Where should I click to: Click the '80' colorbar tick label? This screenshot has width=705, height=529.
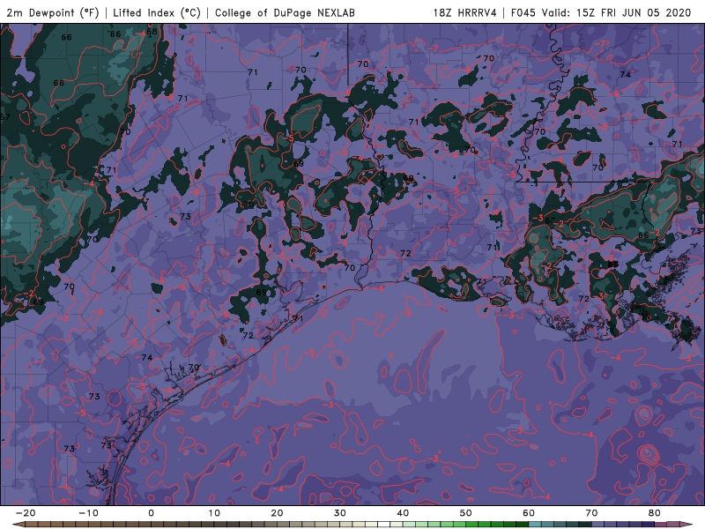click(x=655, y=513)
